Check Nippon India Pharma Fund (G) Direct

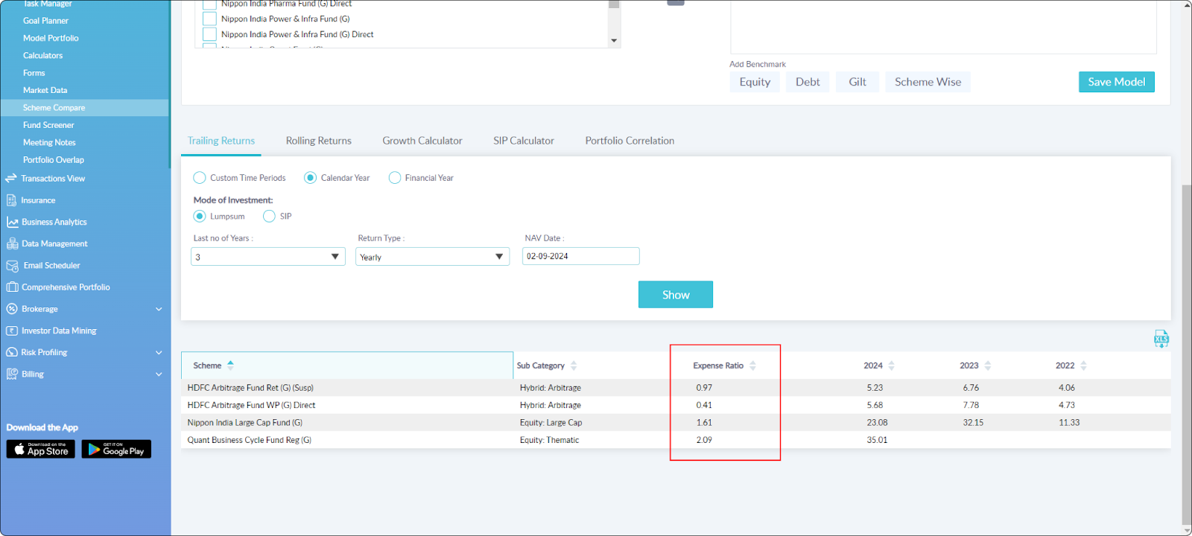pyautogui.click(x=209, y=4)
